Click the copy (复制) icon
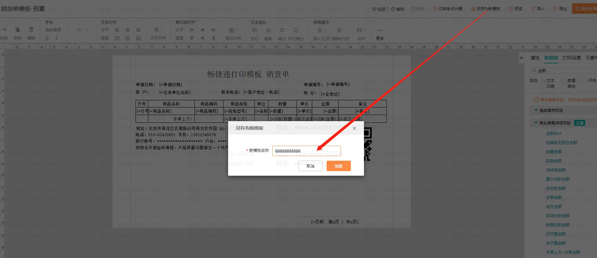This screenshot has height=258, width=597. [18, 30]
